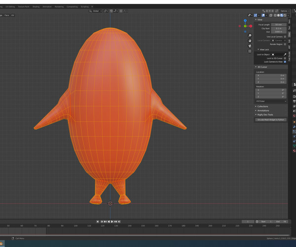Expand the Collections panel
Image resolution: width=296 pixels, height=247 pixels.
click(x=262, y=106)
